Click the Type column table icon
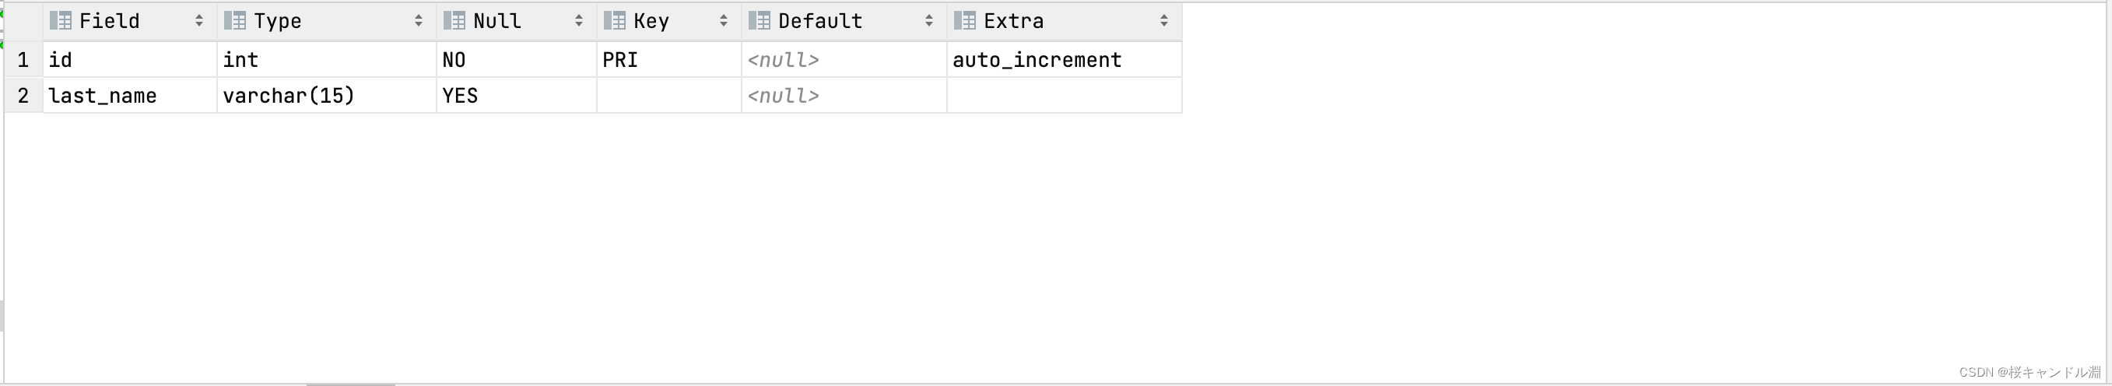Screen dimensions: 2112x386 click(x=234, y=20)
